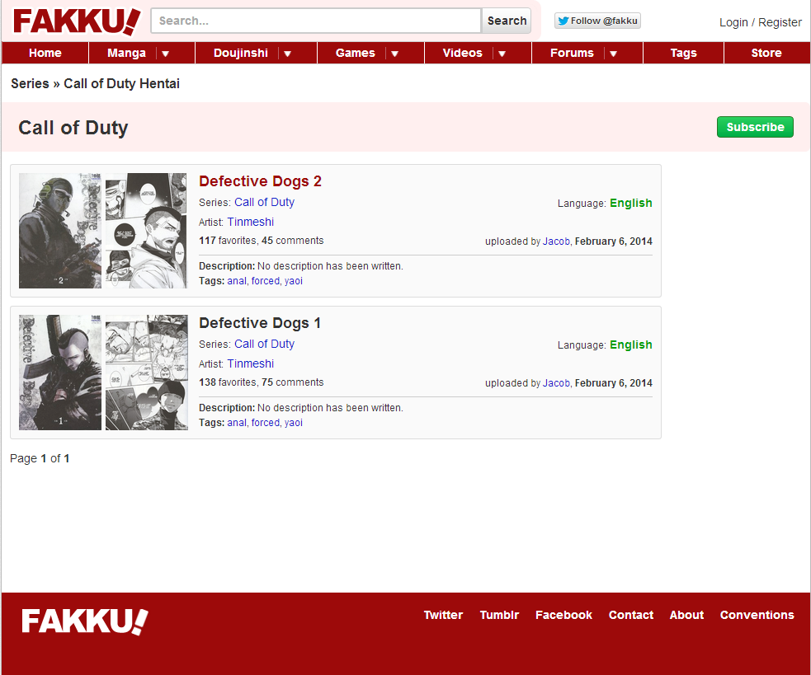Open the Twitter footer link
The width and height of the screenshot is (811, 675).
click(443, 615)
